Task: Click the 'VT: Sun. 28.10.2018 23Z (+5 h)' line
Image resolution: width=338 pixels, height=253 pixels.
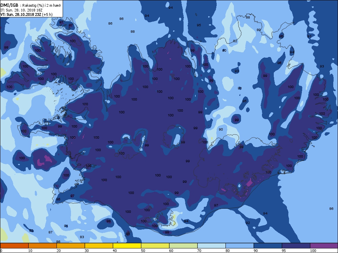Action: click(x=26, y=15)
